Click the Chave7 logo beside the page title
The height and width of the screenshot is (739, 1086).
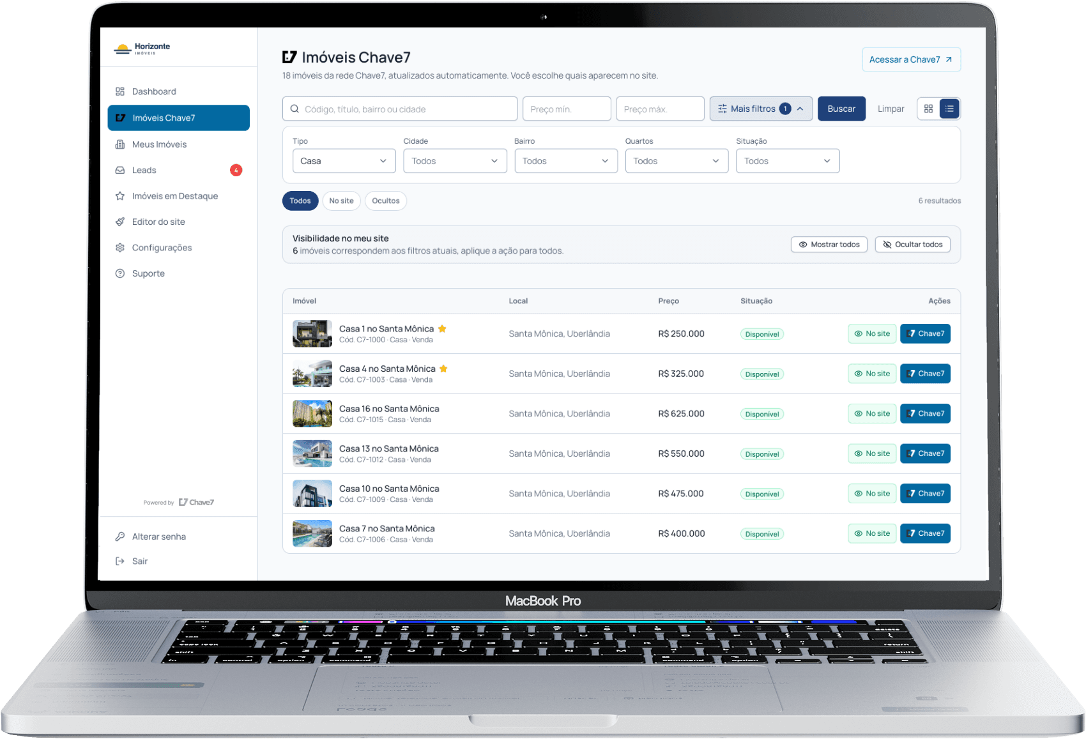coord(289,57)
